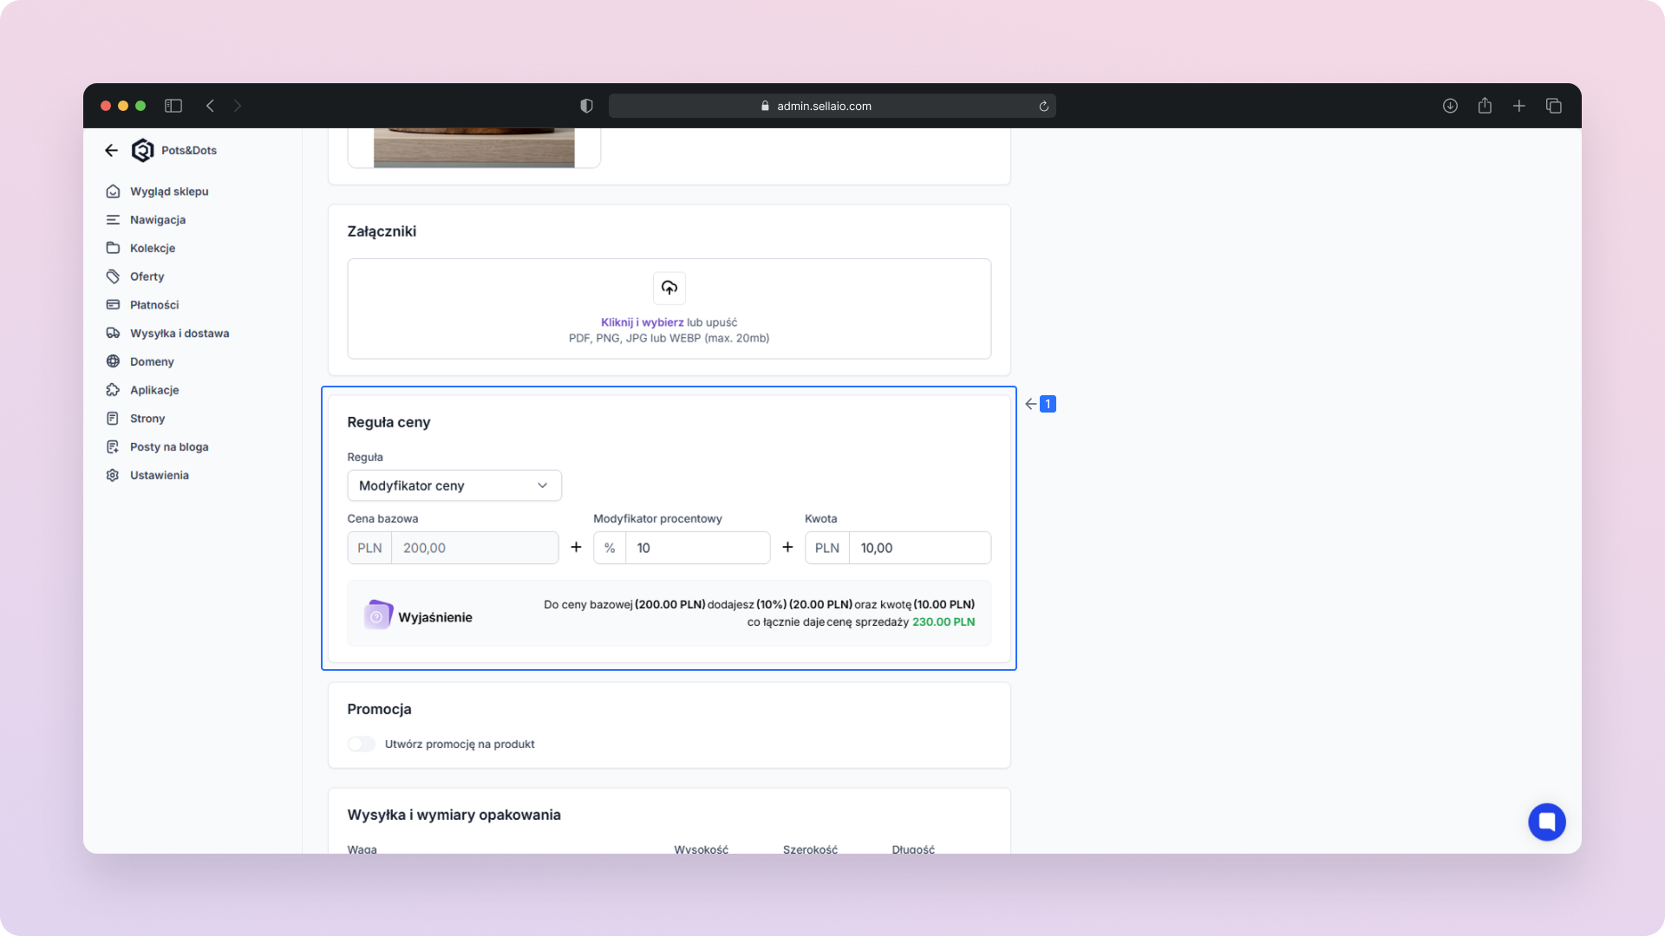Image resolution: width=1665 pixels, height=936 pixels.
Task: Reload the page with refresh icon
Action: tap(1043, 106)
